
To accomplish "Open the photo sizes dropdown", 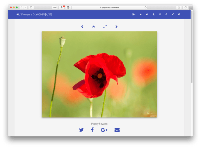I will pyautogui.click(x=133, y=14).
